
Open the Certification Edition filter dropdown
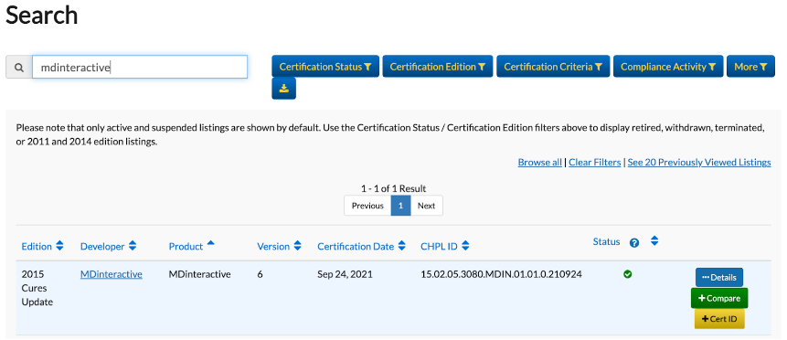click(438, 67)
